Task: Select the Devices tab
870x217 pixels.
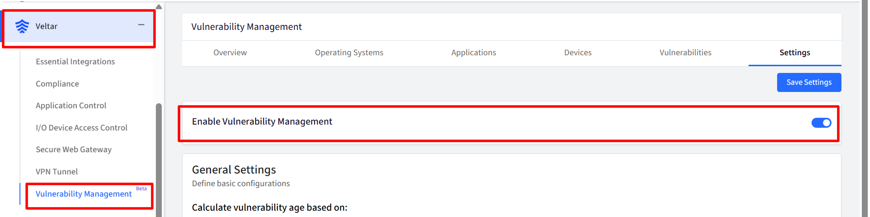Action: [x=578, y=53]
